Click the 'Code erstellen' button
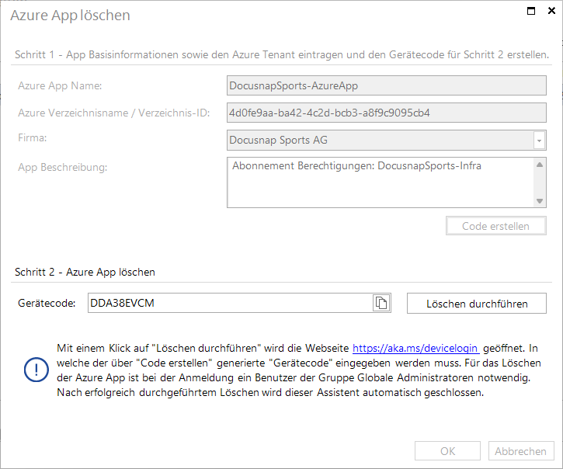Viewport: 563px width, 469px height. coord(496,226)
